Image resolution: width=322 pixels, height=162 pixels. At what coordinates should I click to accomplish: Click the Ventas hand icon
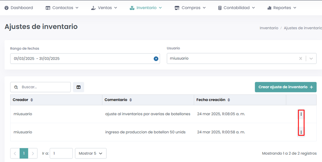[x=93, y=8]
